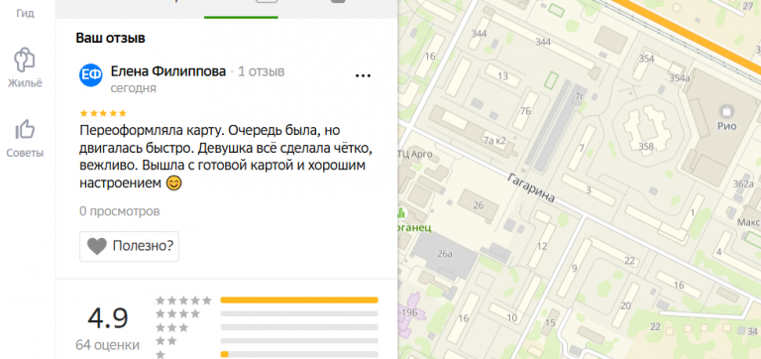Open the three-dots menu of the review
Image resolution: width=761 pixels, height=359 pixels.
coord(363,75)
